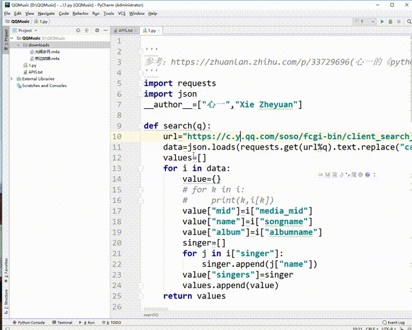Open the Edit menu
This screenshot has width=412, height=330.
coord(17,14)
